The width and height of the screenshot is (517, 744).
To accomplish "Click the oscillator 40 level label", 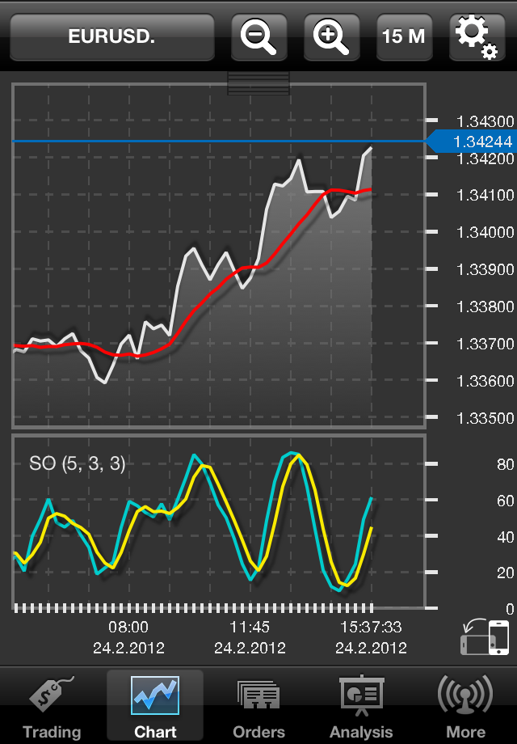I will tap(505, 537).
